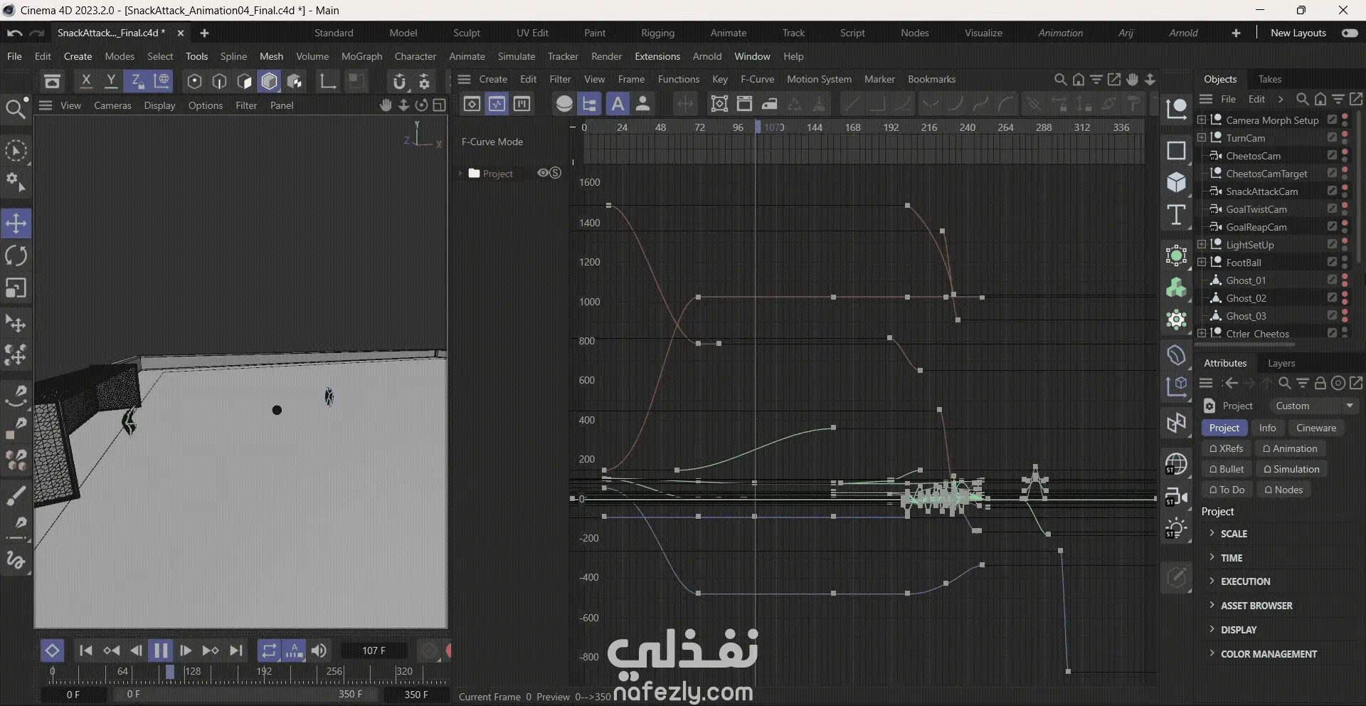This screenshot has height=706, width=1366.
Task: Toggle the layer checkbox for CheetosCam
Action: [1332, 155]
